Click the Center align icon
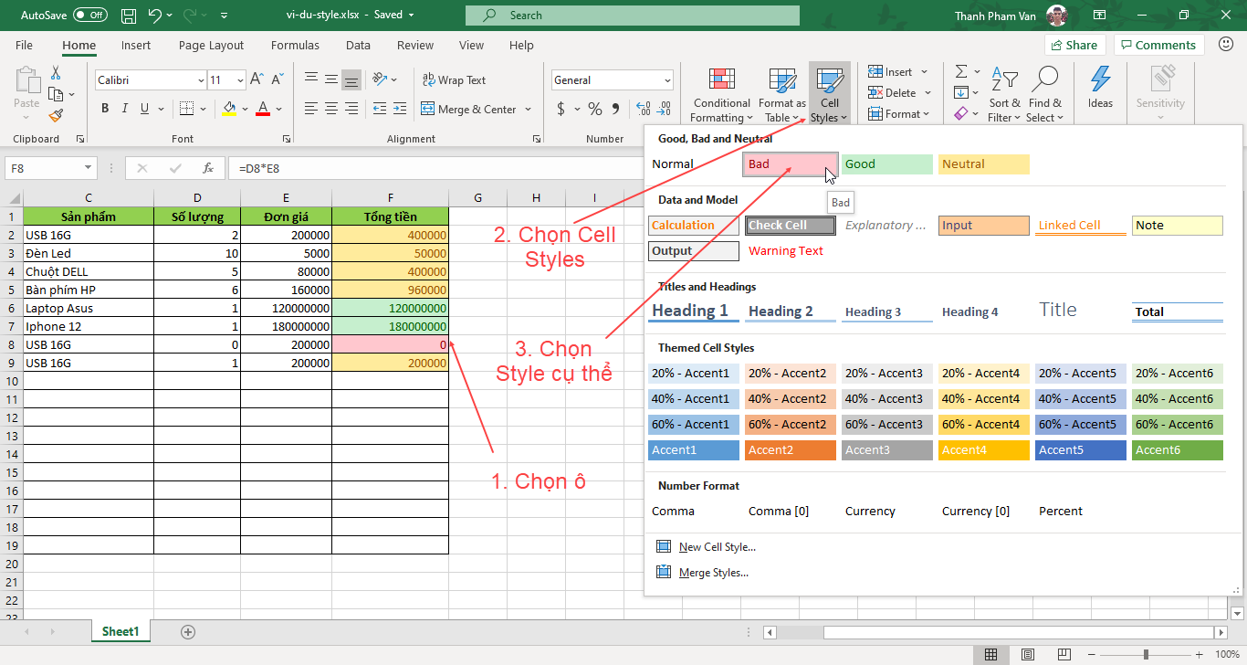This screenshot has width=1247, height=665. pyautogui.click(x=331, y=109)
